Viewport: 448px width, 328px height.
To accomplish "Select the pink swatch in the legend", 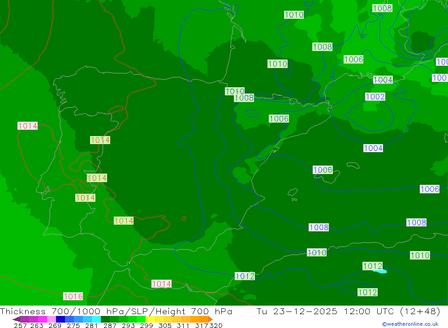I will tap(51, 319).
